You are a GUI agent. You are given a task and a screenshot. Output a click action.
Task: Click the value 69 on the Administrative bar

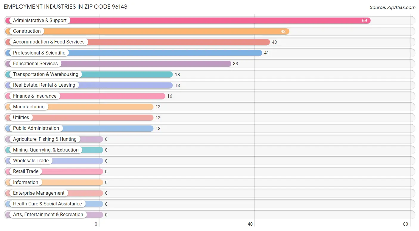click(x=365, y=21)
